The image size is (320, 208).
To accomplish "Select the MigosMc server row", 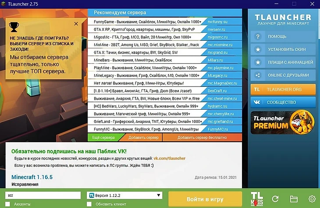I will pos(165,37).
